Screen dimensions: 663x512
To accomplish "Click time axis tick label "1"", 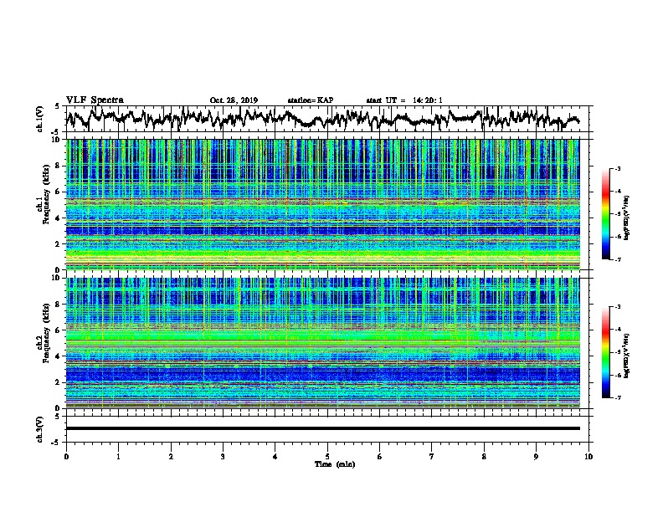I will pos(118,457).
